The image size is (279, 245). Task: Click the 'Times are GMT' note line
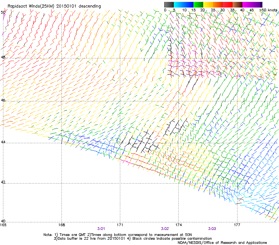coord(117,235)
